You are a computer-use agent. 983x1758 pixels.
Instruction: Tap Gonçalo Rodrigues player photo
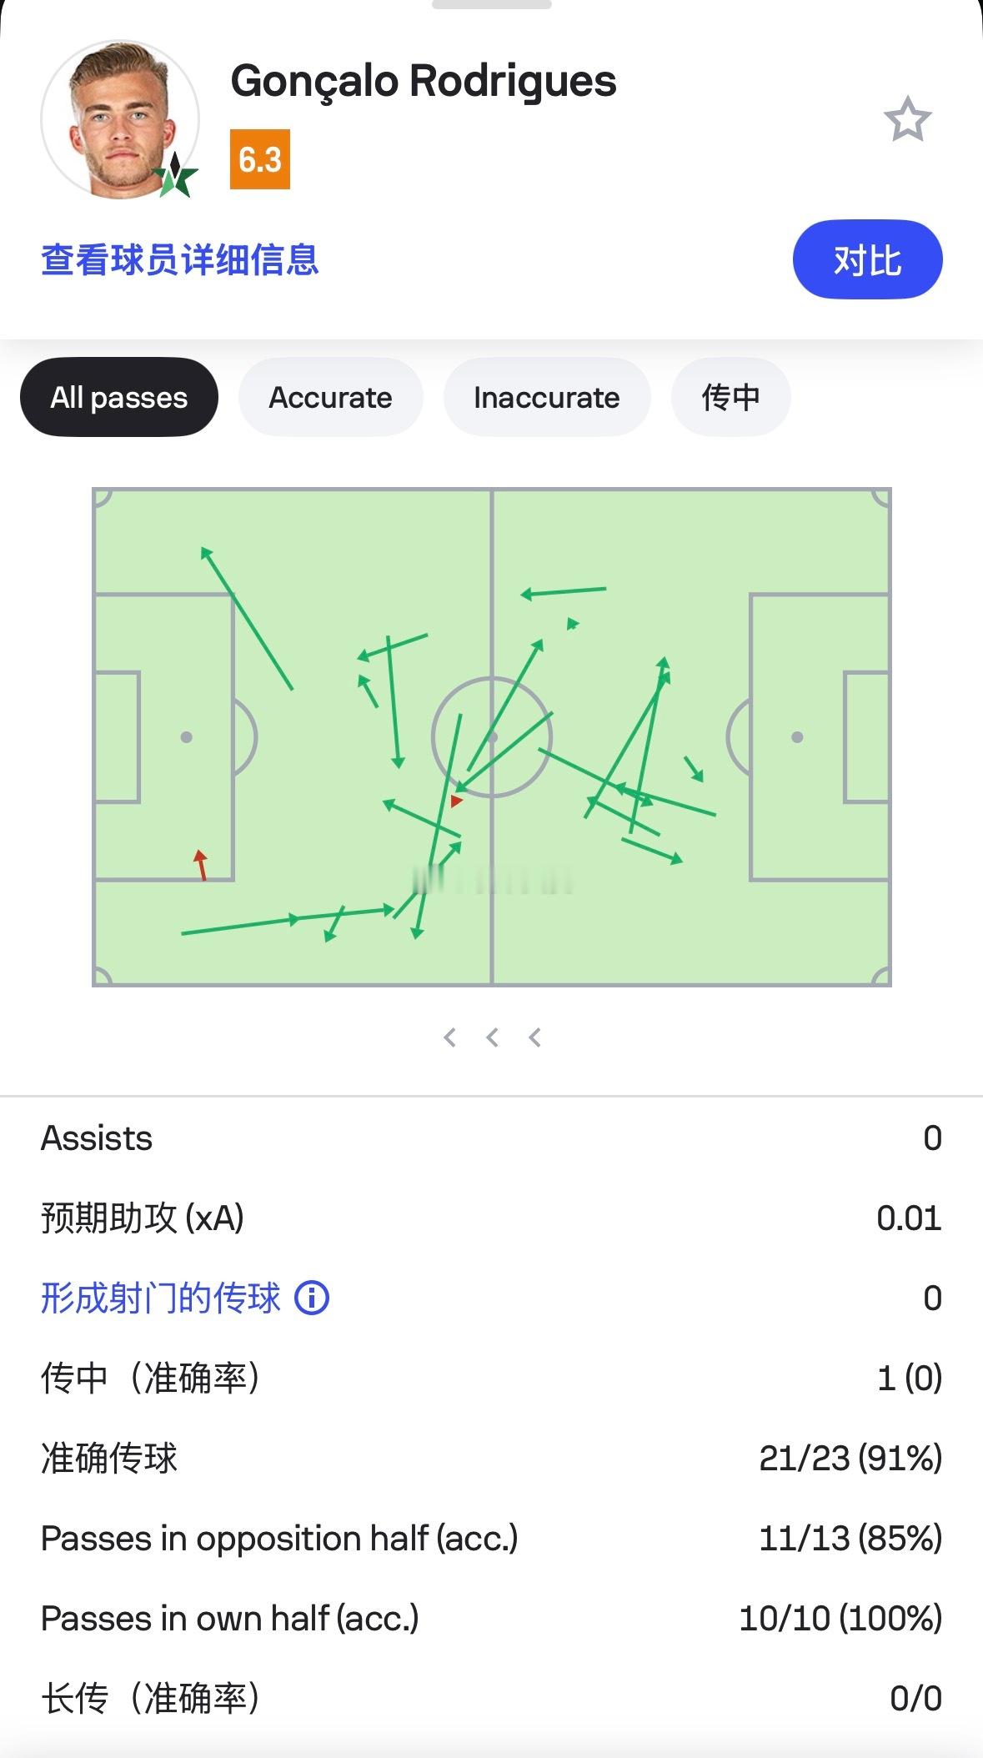119,119
